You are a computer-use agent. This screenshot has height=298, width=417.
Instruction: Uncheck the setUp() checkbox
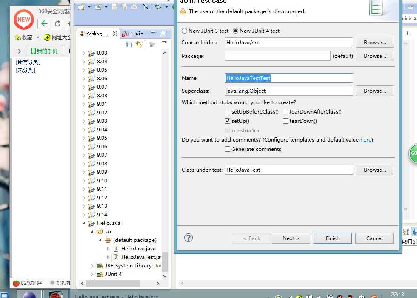227,121
